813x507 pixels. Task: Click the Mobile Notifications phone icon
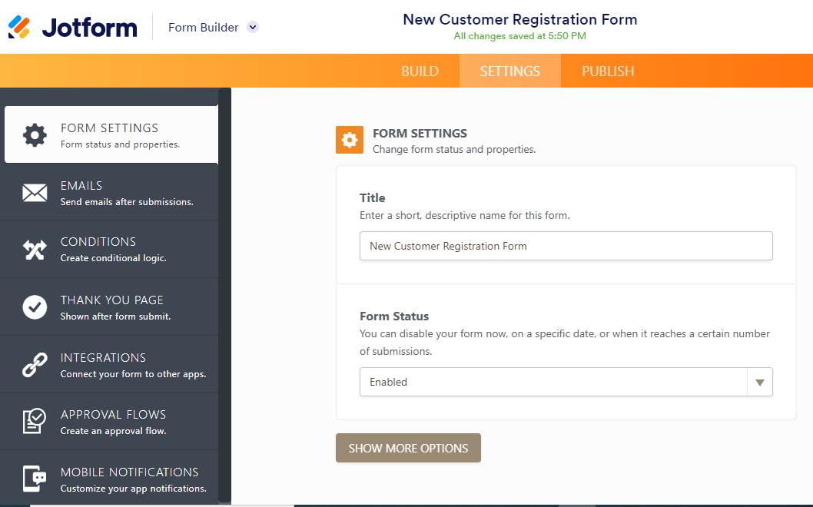tap(35, 479)
